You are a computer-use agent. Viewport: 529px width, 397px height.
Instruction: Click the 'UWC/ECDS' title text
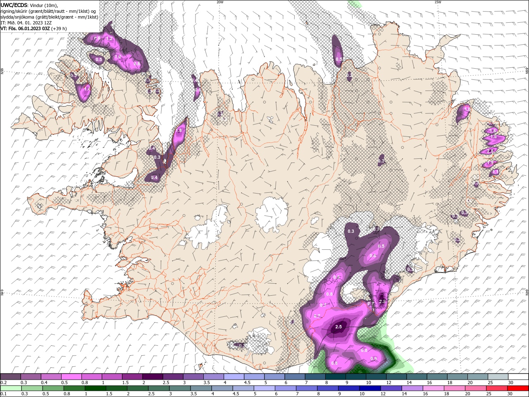[14, 5]
